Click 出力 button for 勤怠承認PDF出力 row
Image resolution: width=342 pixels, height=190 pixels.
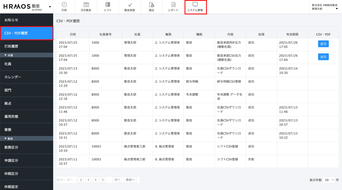click(323, 44)
